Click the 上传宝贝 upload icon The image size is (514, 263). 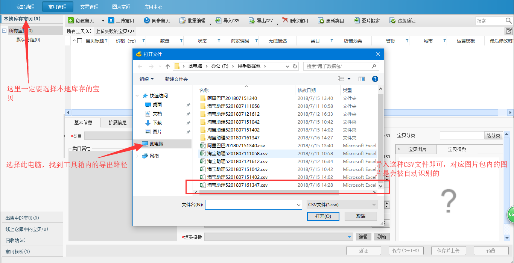(111, 21)
